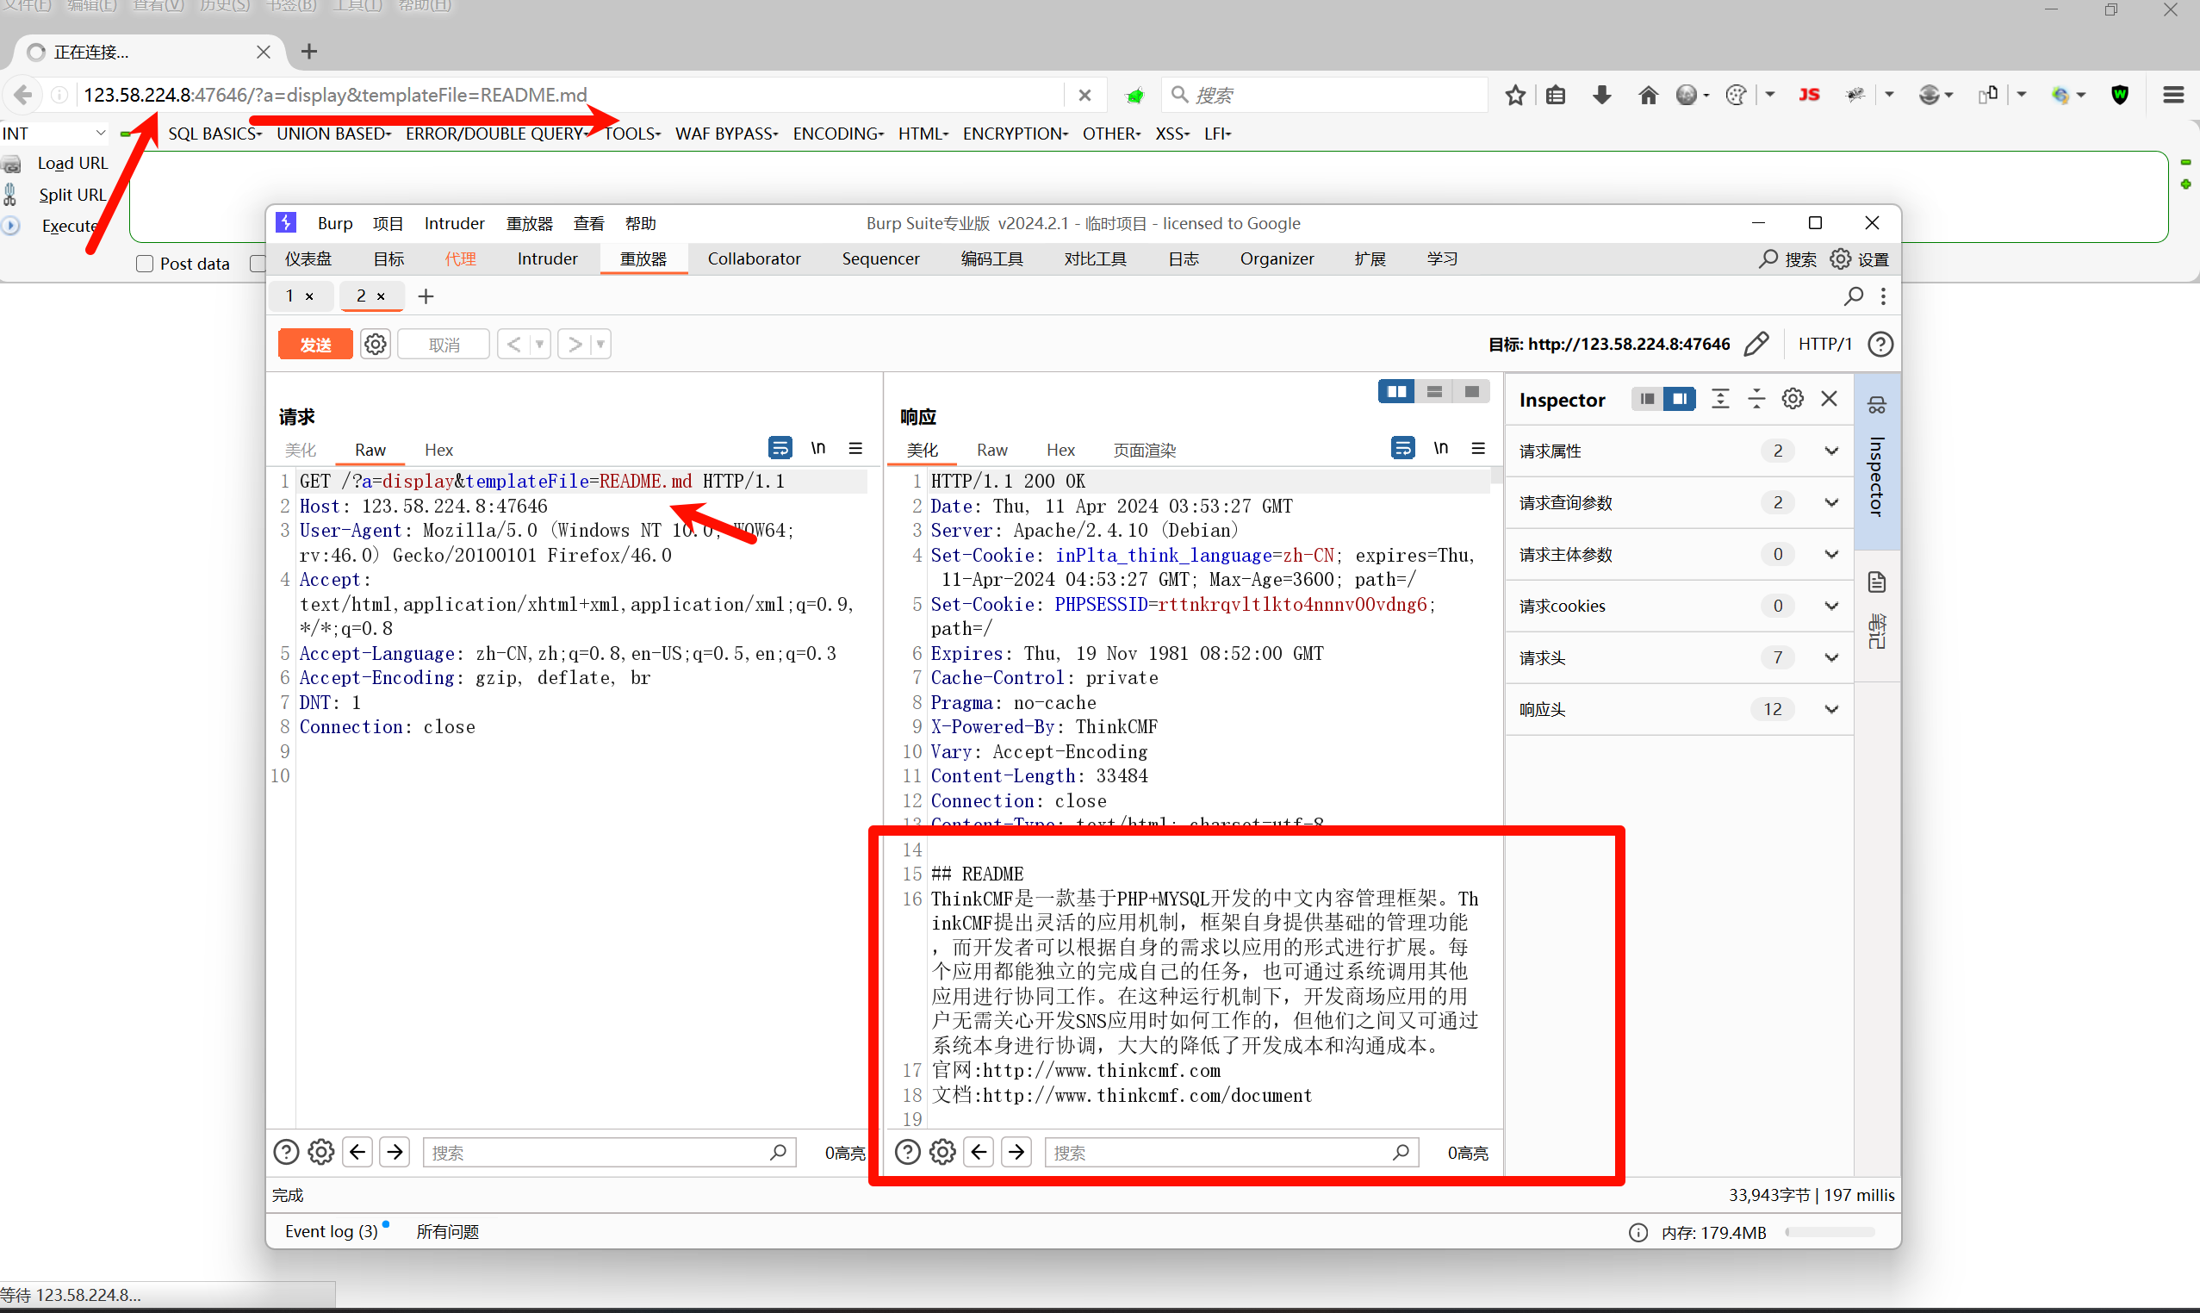Click the 美化 beautify response icon
Screen dimensions: 2200x1313
pos(923,449)
